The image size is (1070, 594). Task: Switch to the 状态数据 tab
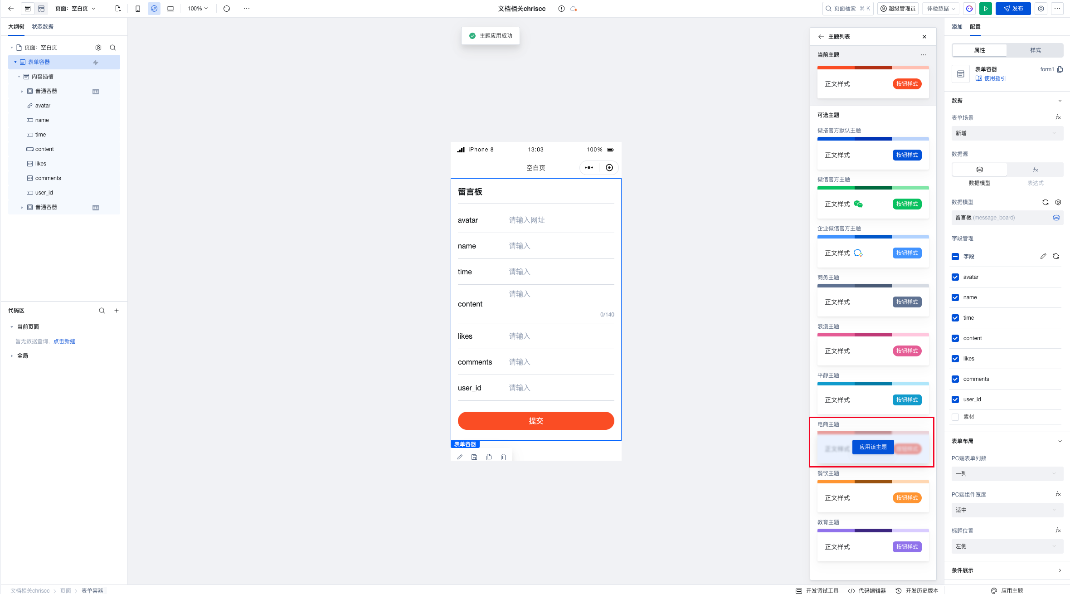click(x=43, y=27)
